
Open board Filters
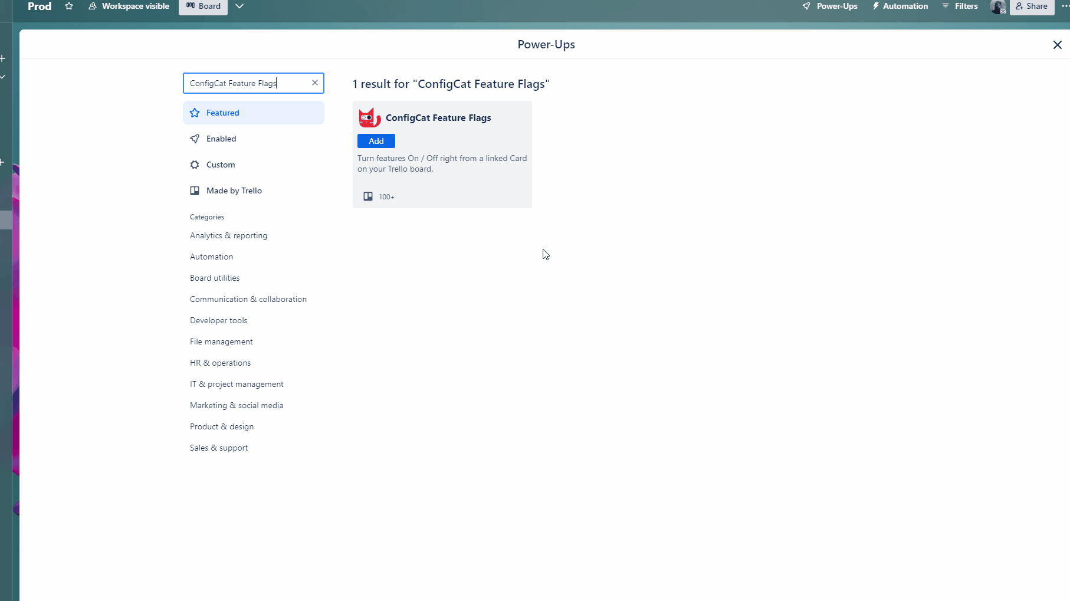click(960, 6)
